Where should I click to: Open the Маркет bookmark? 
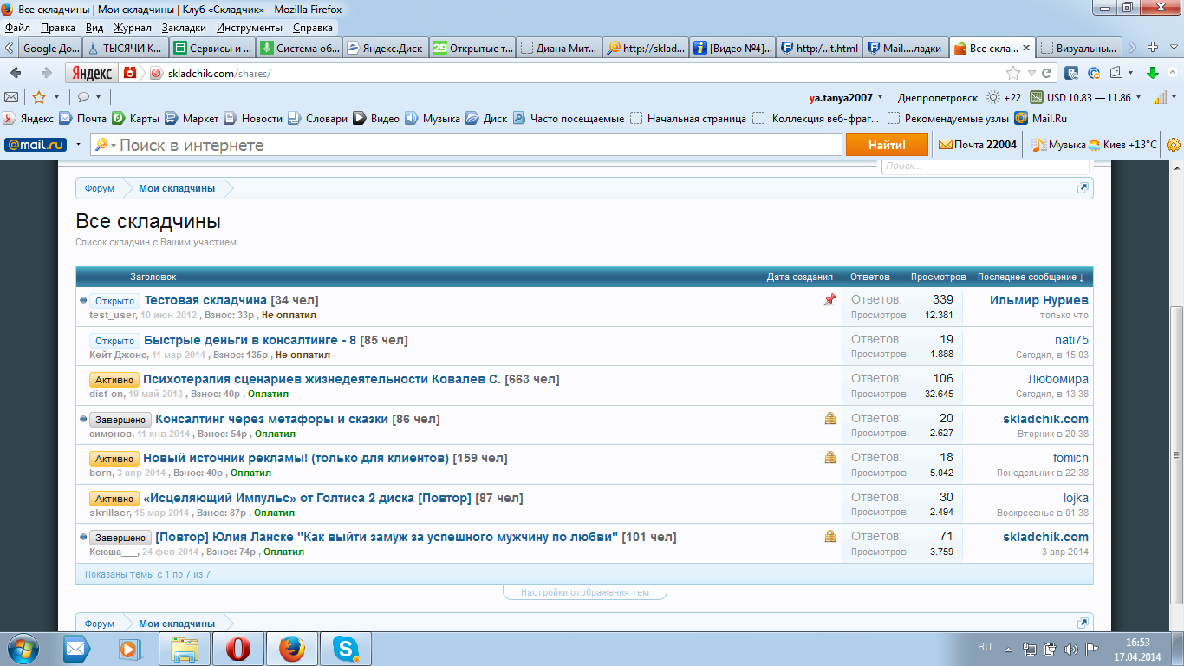tap(192, 119)
